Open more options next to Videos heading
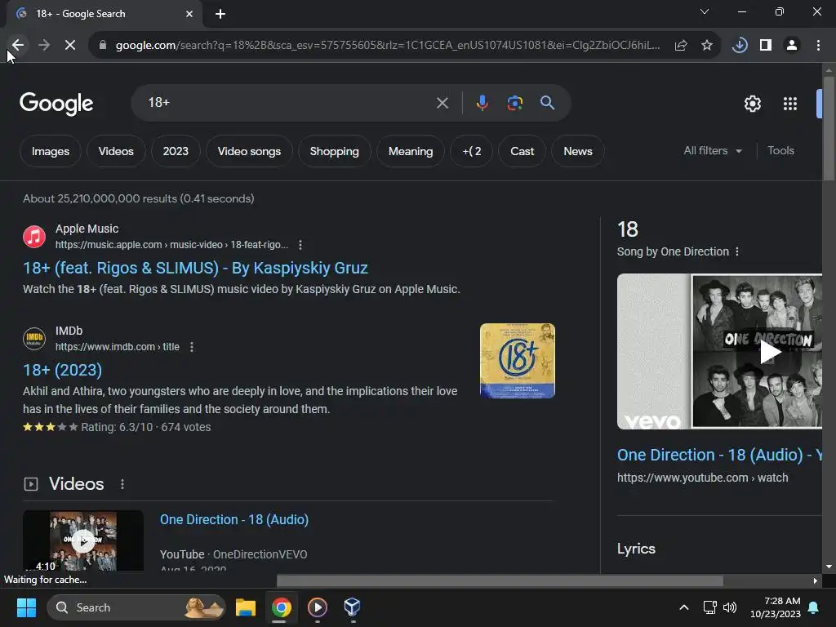836x627 pixels. coord(122,484)
